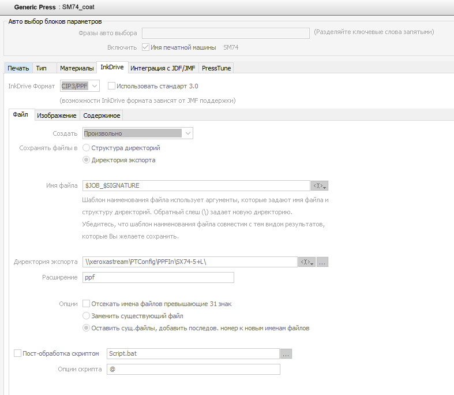Open variable inserter next to export directory field
Viewport: 454px width, 395px height.
tap(307, 262)
